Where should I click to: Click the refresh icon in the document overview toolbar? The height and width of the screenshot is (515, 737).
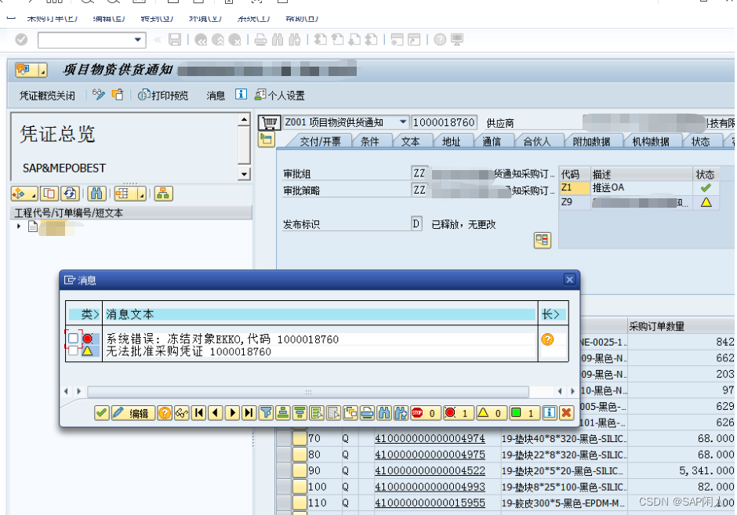(70, 194)
